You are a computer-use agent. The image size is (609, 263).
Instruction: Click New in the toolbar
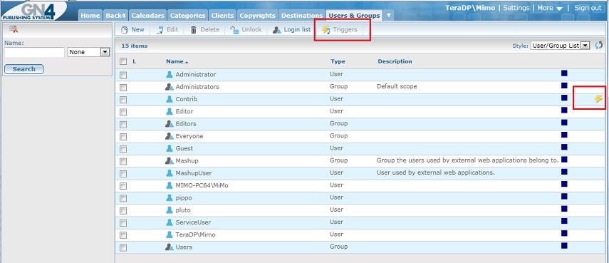point(132,29)
